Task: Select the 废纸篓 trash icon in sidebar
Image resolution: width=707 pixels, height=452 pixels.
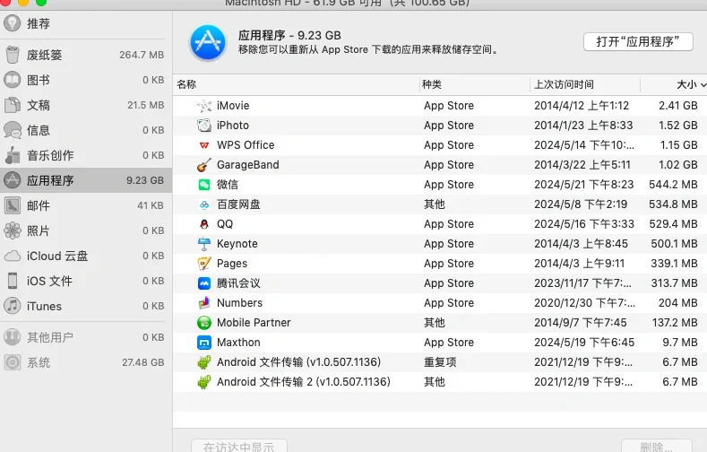Action: (13, 55)
